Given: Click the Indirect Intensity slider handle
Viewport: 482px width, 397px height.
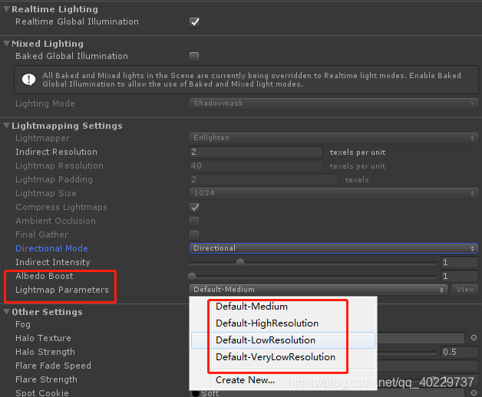Looking at the screenshot, I should click(x=240, y=263).
